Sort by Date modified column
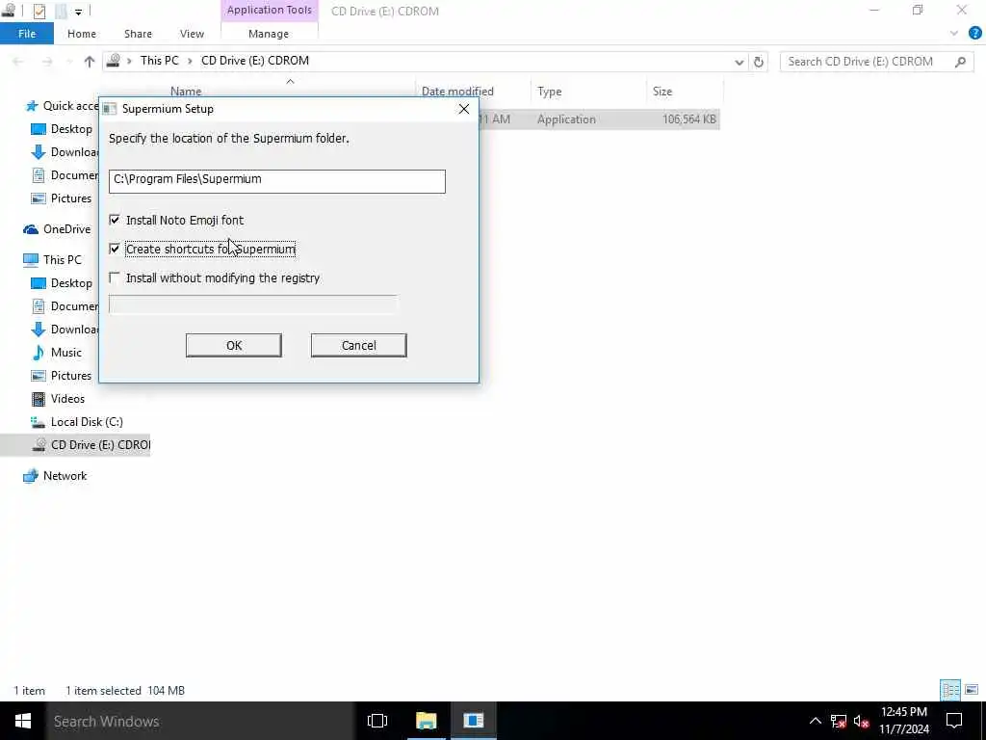 (457, 92)
